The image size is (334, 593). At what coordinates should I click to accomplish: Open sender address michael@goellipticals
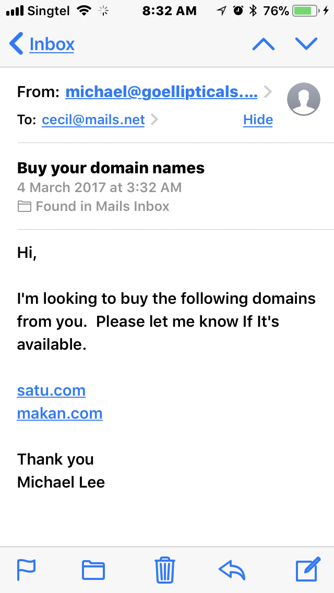pos(161,92)
